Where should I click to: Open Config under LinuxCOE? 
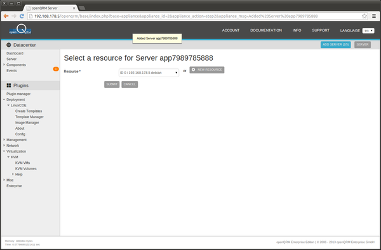pyautogui.click(x=20, y=134)
